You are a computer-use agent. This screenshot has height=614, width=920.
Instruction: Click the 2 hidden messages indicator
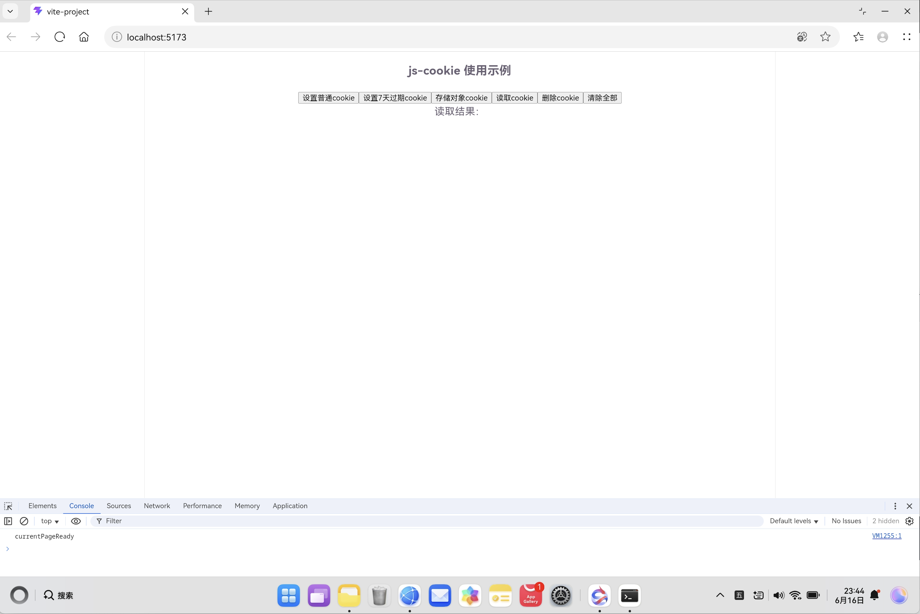coord(885,521)
